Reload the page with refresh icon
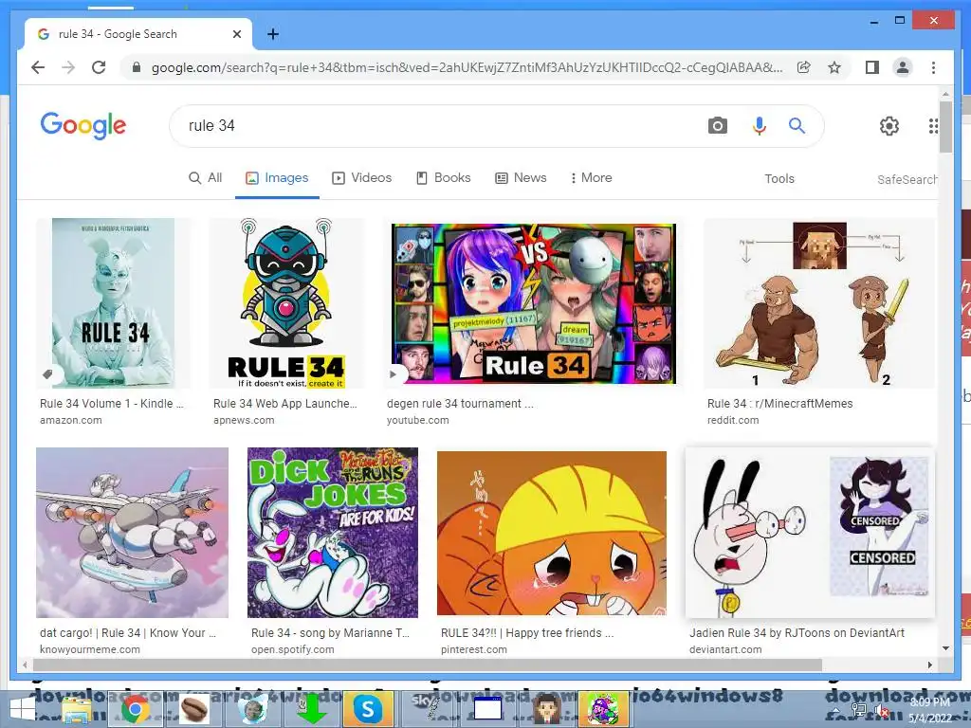 tap(99, 67)
